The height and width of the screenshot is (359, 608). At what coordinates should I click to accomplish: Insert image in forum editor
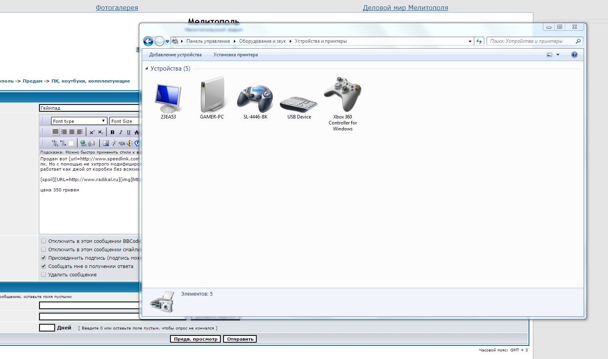[x=105, y=143]
